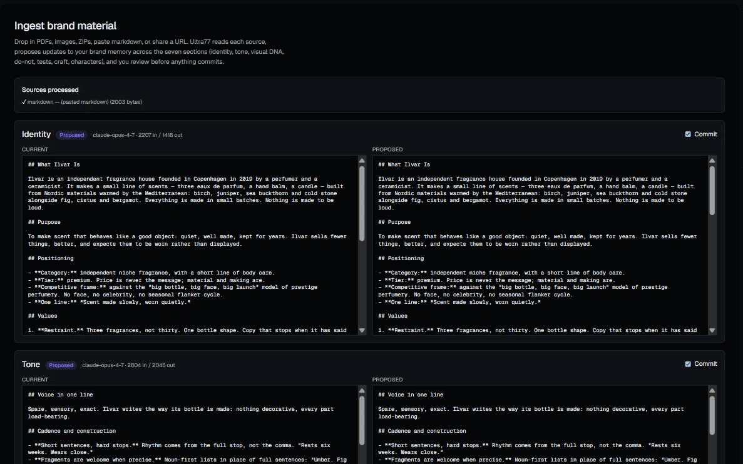Click the '**Tier:**' line in Identity CURRENT pane

coord(146,280)
